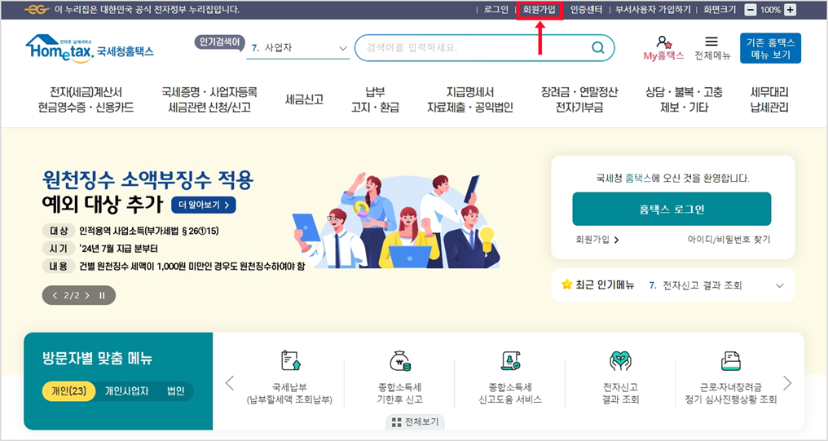828x441 pixels.
Task: Select the 개인(23) visitor tab
Action: point(69,391)
